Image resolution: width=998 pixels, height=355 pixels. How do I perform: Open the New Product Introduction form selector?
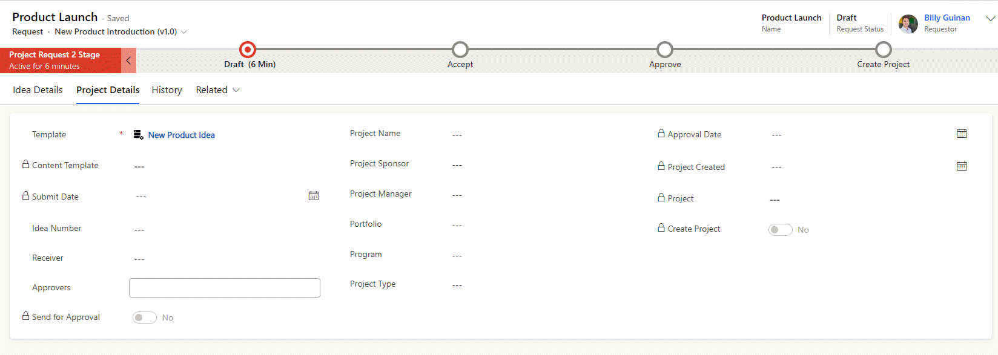coord(121,31)
